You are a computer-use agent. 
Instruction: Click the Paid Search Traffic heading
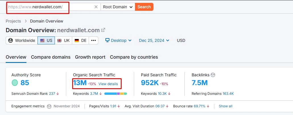click(x=159, y=75)
